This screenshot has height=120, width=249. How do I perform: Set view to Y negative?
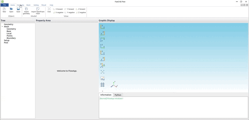coord(69,13)
